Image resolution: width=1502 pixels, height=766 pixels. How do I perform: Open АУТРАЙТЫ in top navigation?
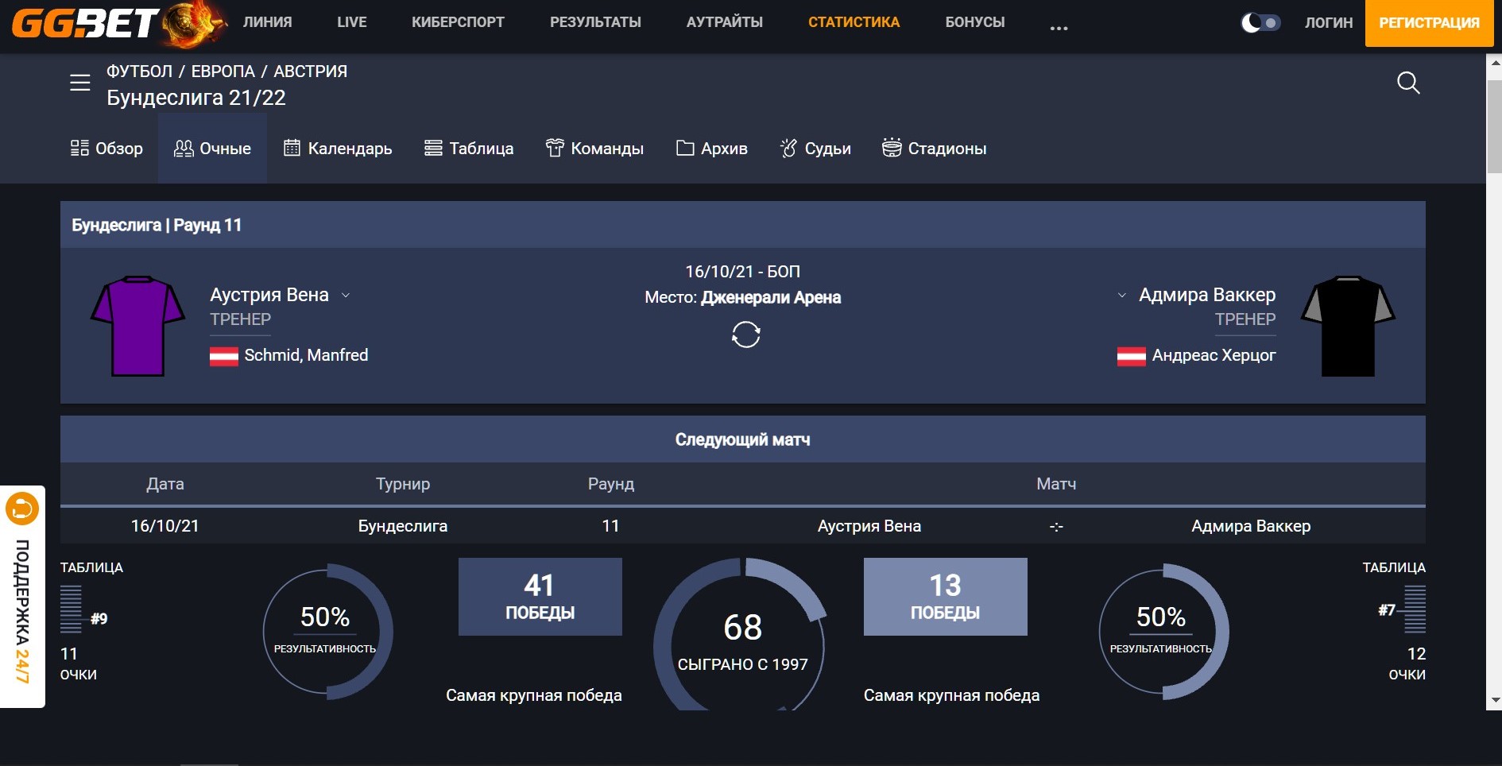(x=725, y=22)
